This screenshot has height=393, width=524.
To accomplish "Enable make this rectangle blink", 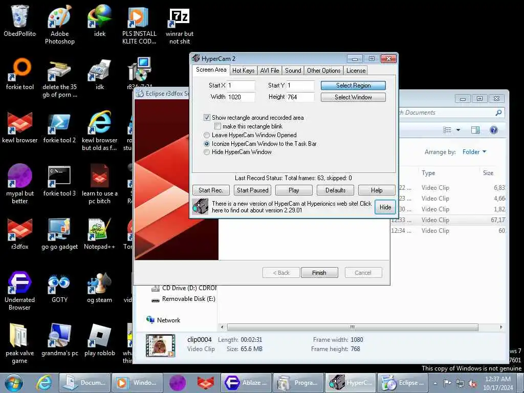I will (x=217, y=126).
